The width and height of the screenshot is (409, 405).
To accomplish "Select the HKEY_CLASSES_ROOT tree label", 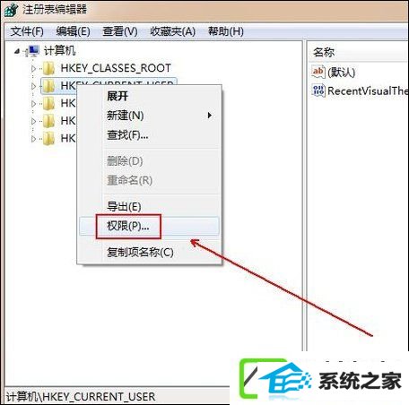I will 116,68.
